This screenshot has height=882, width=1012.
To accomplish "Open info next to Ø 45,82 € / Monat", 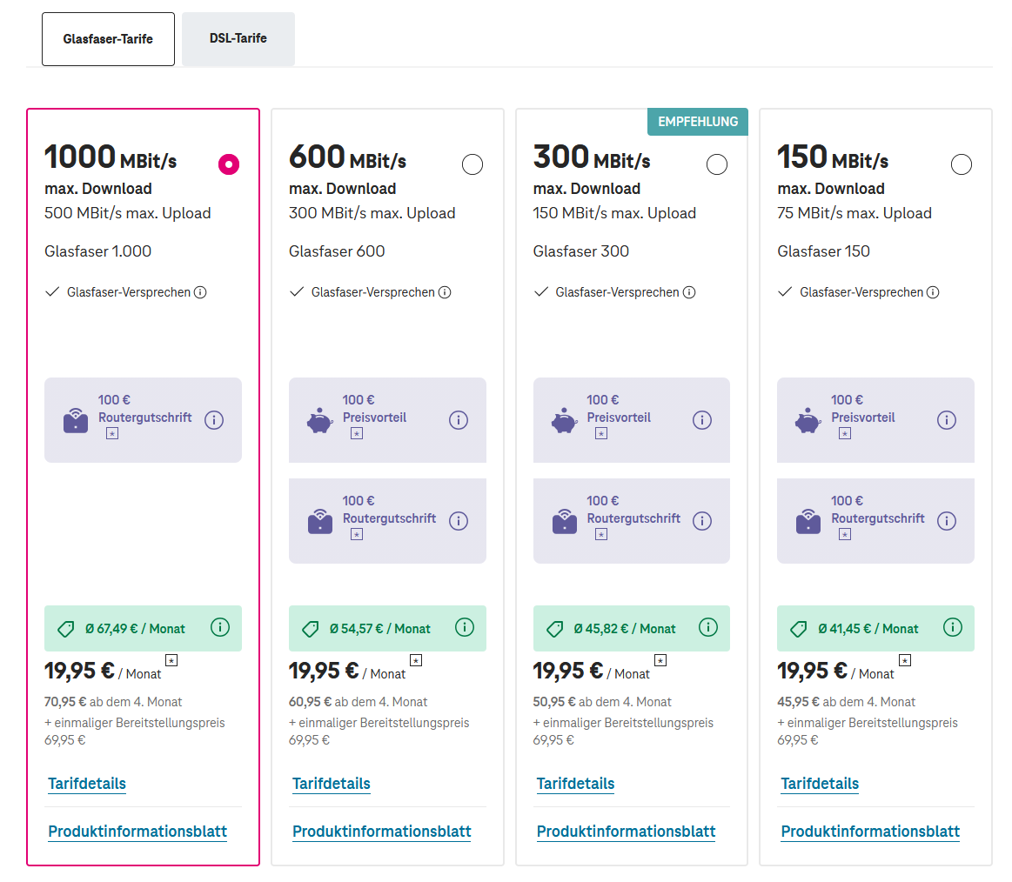I will [x=708, y=627].
